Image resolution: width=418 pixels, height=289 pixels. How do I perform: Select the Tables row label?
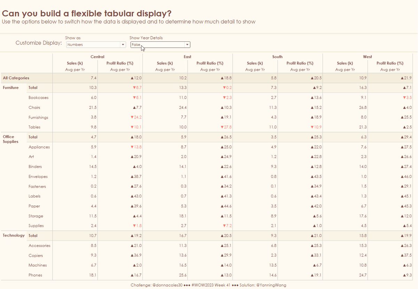(34, 127)
